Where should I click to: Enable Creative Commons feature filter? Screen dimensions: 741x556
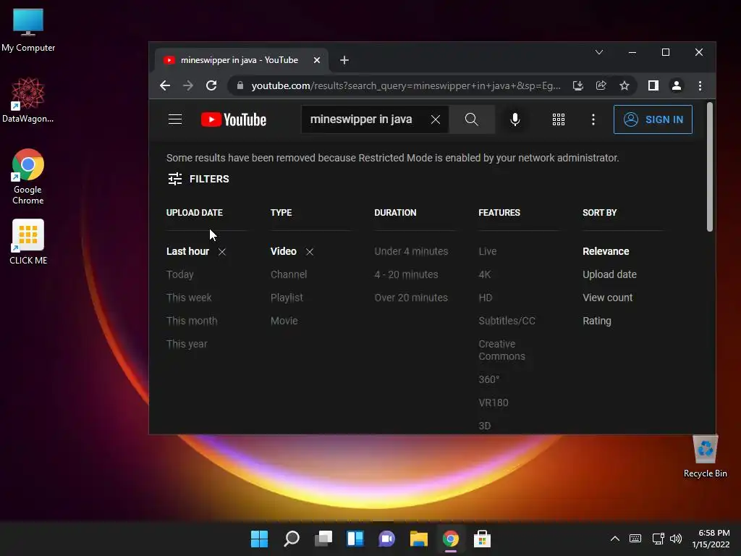[x=501, y=350]
